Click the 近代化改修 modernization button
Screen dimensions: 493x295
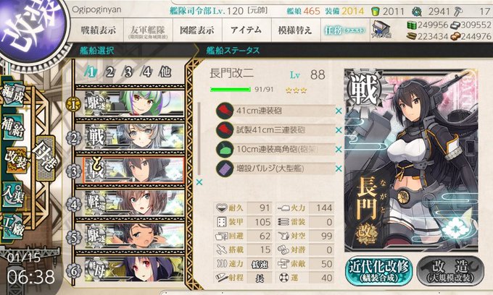pyautogui.click(x=379, y=270)
